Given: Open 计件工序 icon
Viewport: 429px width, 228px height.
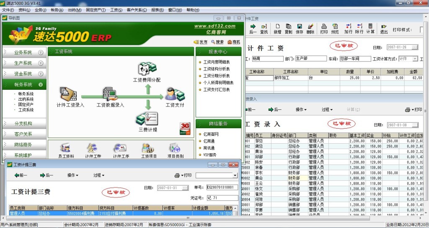Looking at the screenshot, I should click(x=120, y=148).
